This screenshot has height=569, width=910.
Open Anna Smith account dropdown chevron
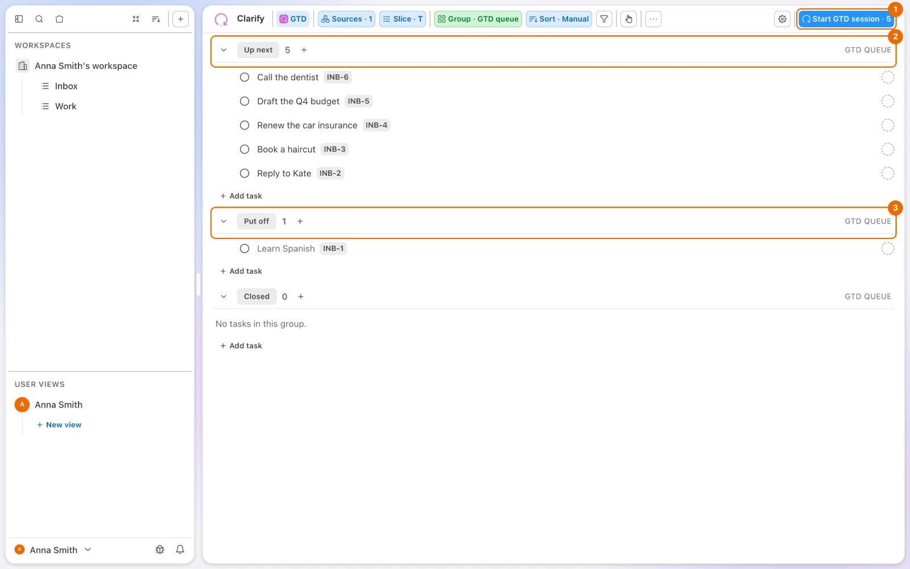(x=88, y=550)
